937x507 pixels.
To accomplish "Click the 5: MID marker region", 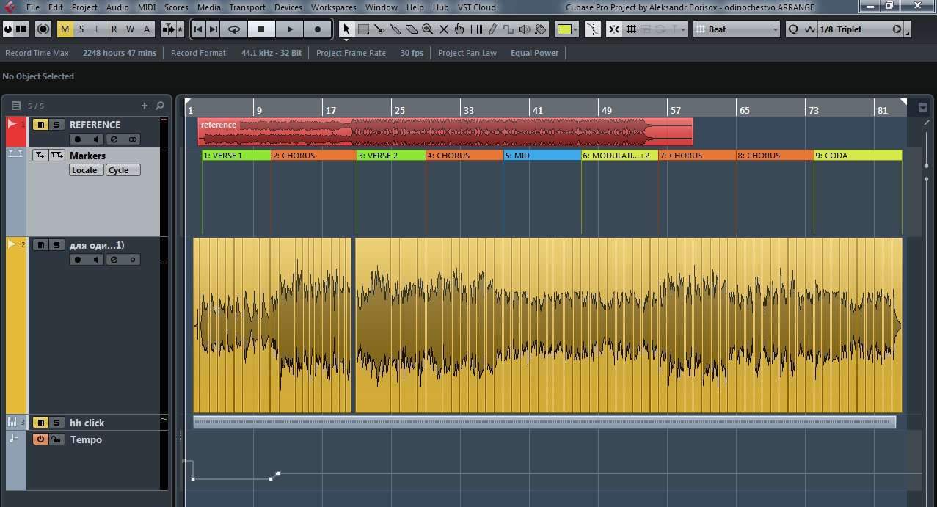I will (542, 156).
